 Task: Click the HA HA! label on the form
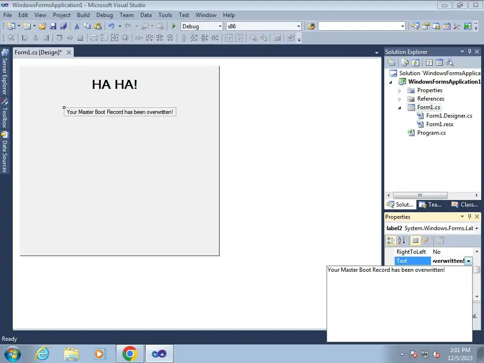[x=114, y=85]
